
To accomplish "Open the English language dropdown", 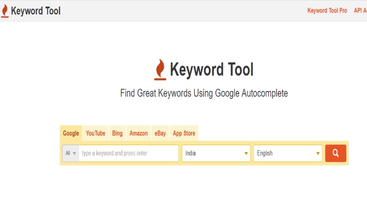I will pyautogui.click(x=288, y=153).
